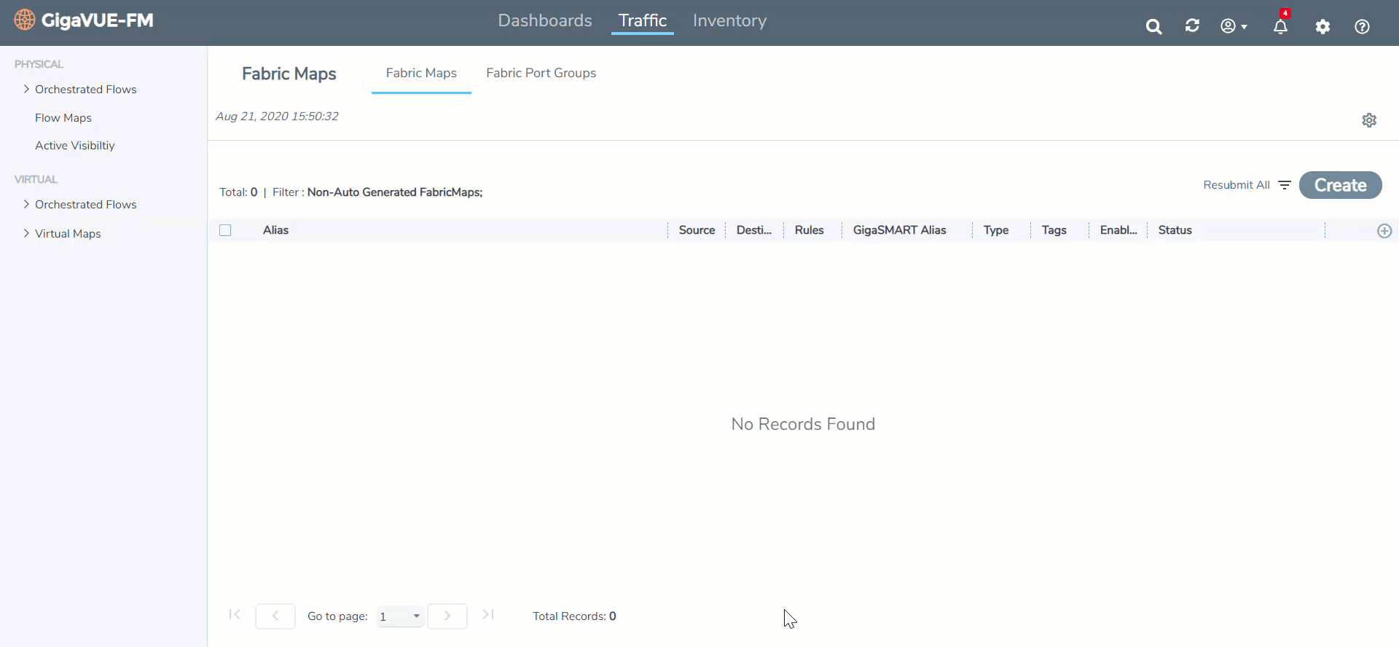Click the search magnifier icon
1399x647 pixels.
pyautogui.click(x=1153, y=27)
